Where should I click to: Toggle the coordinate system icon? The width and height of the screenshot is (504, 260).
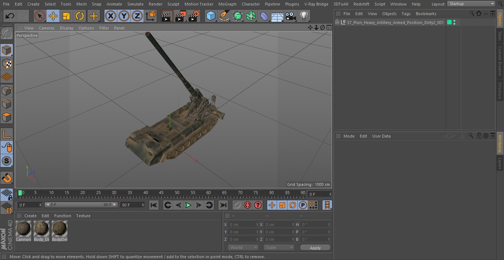click(151, 16)
